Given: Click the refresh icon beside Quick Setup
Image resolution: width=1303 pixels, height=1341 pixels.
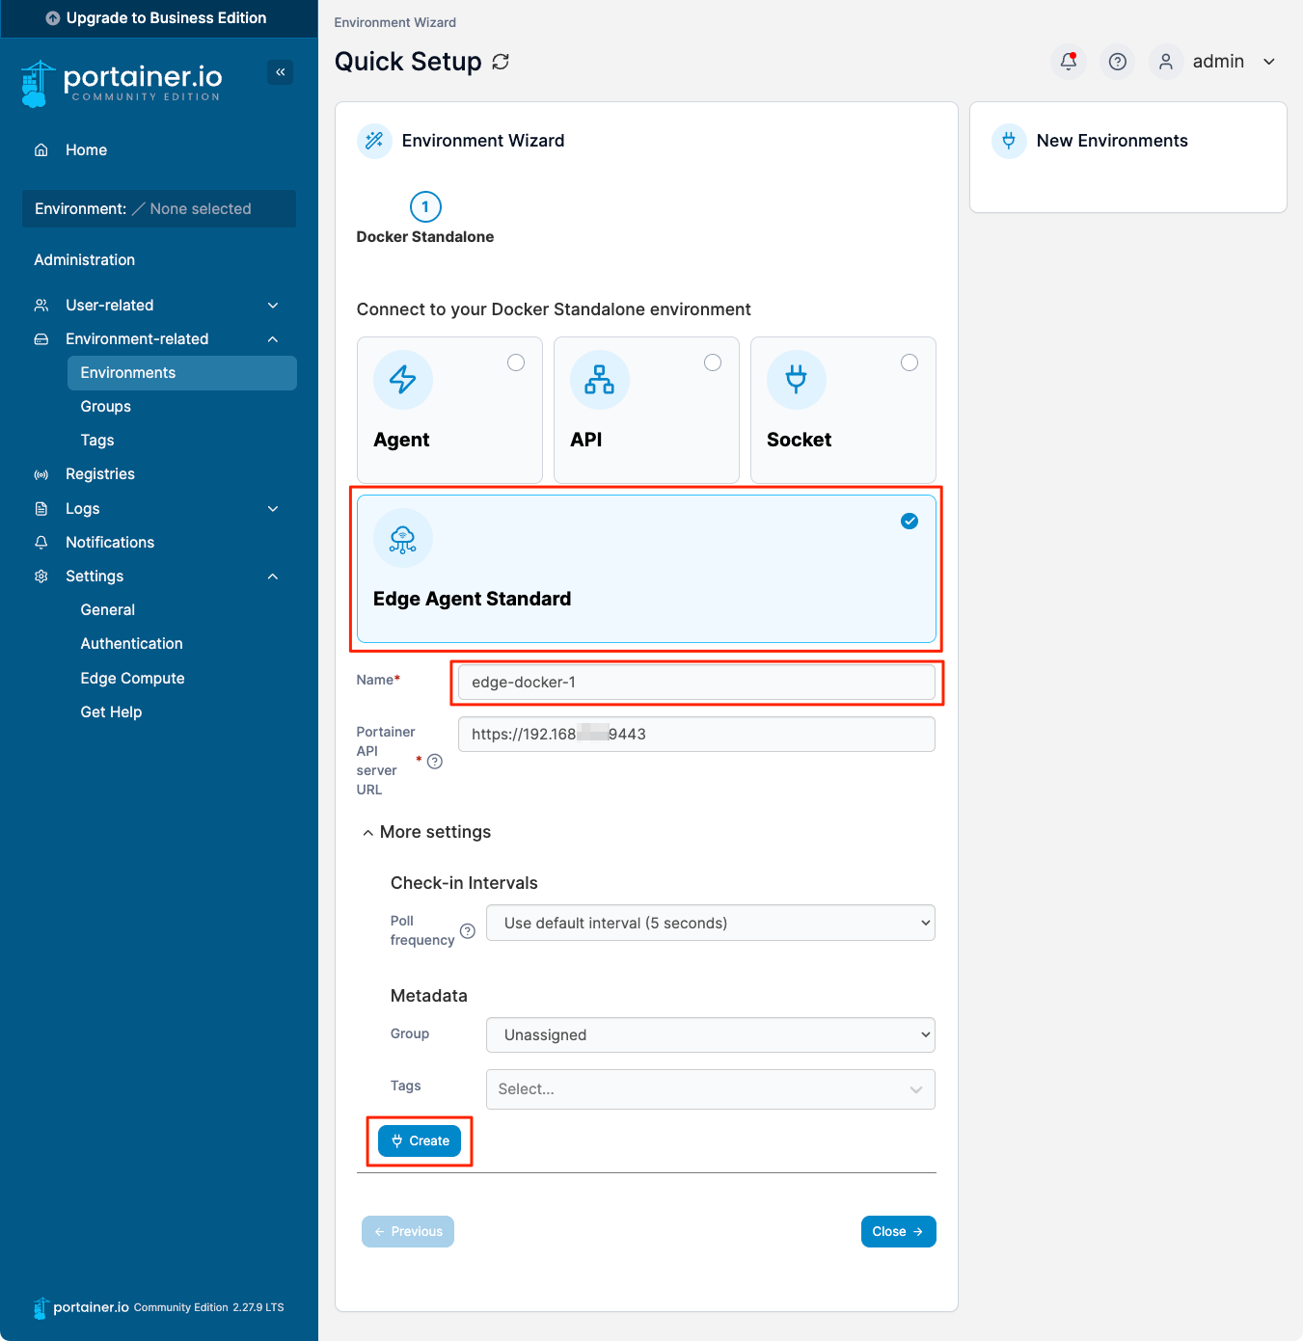Looking at the screenshot, I should [x=501, y=62].
